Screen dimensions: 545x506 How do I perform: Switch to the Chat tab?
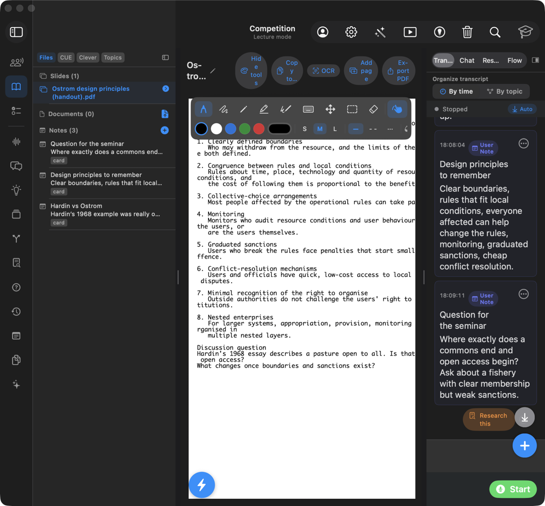coord(466,61)
